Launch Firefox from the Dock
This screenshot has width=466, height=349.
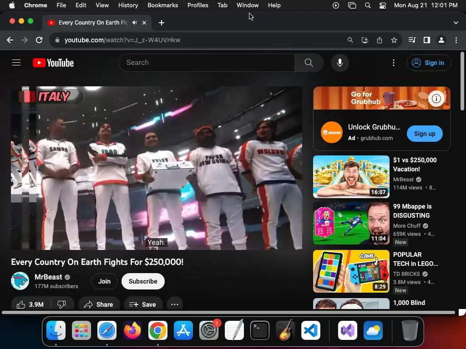[x=132, y=330]
